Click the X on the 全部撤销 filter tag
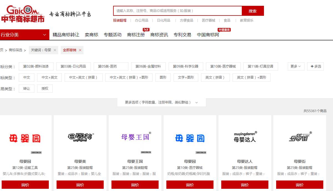The image size is (333, 191). pyautogui.click(x=80, y=50)
